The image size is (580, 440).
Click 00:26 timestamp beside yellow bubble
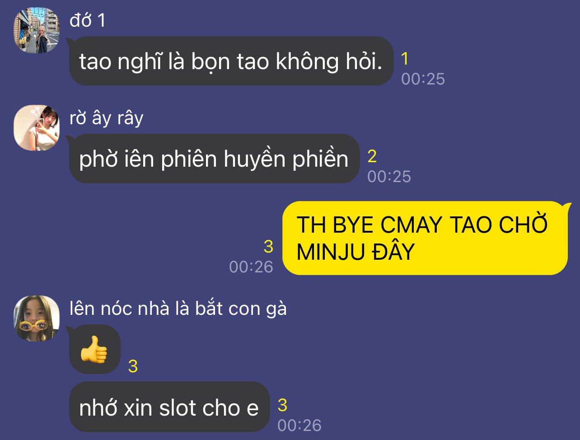click(x=251, y=267)
